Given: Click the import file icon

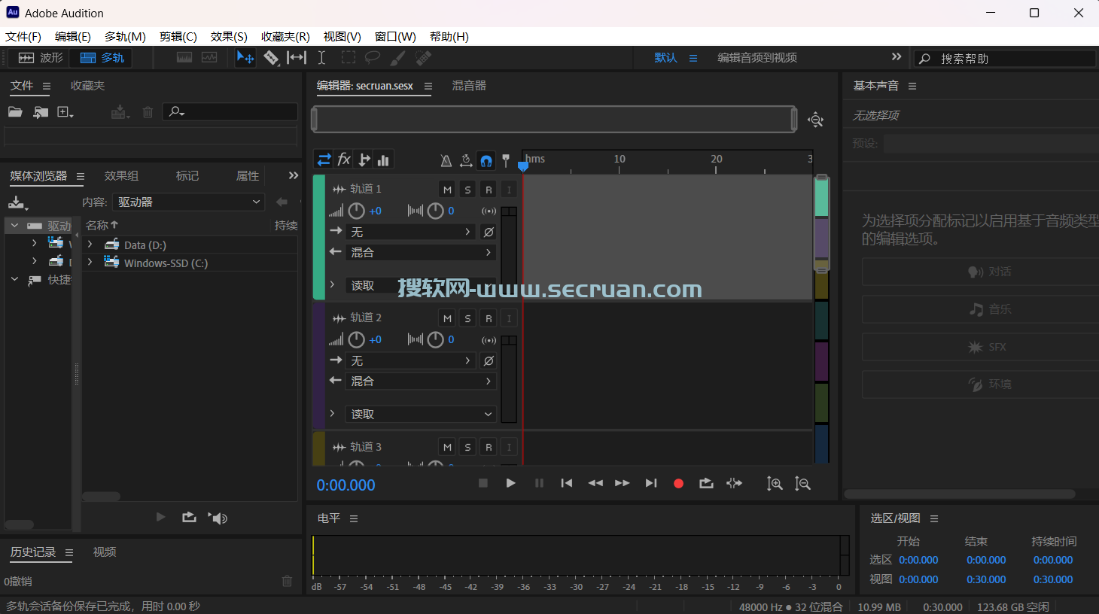Looking at the screenshot, I should pos(41,112).
